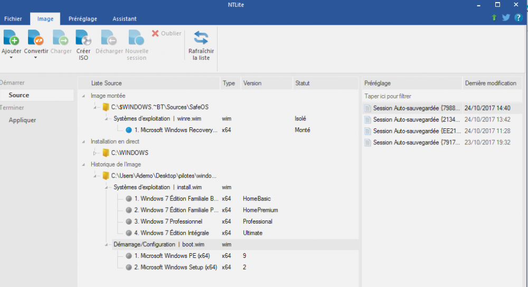Open the Ajouter dropdown arrow
528x287 pixels.
click(11, 58)
